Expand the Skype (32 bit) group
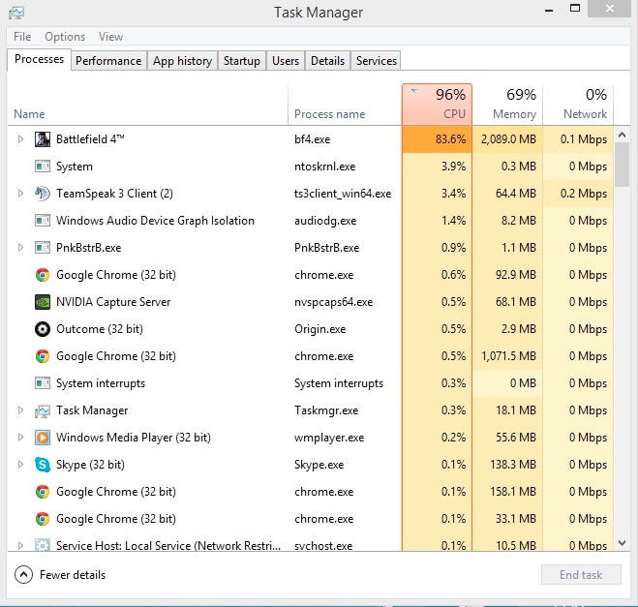The image size is (638, 607). pyautogui.click(x=20, y=464)
